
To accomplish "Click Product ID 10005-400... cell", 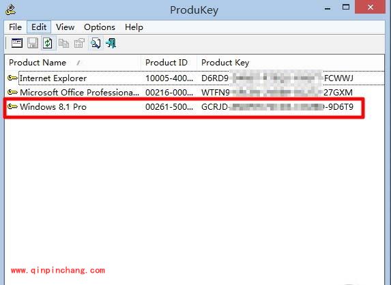I will [169, 78].
